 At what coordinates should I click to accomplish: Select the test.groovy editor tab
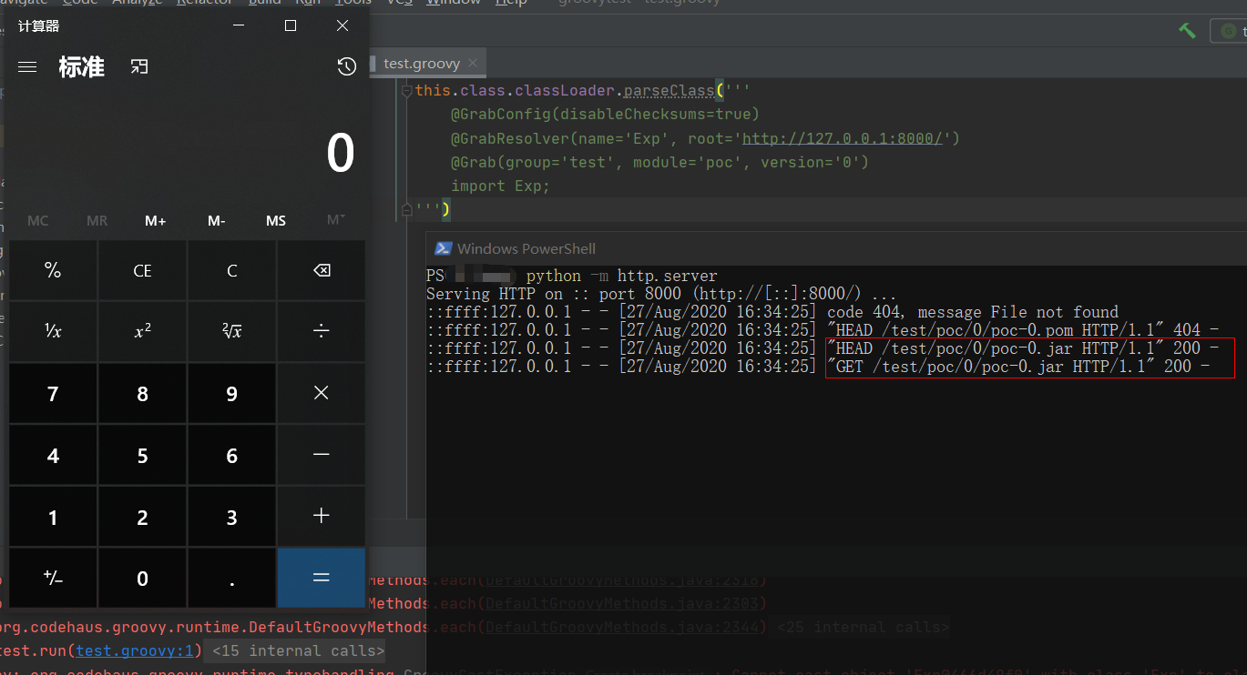pyautogui.click(x=421, y=64)
